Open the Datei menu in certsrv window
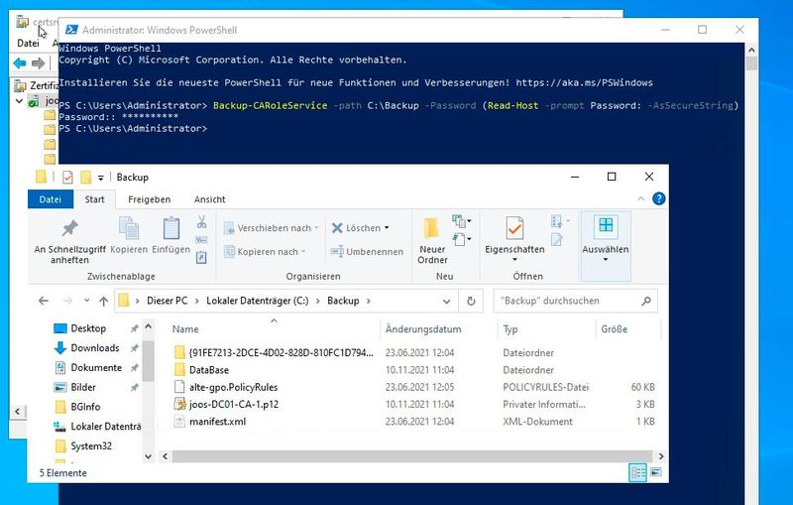 28,44
